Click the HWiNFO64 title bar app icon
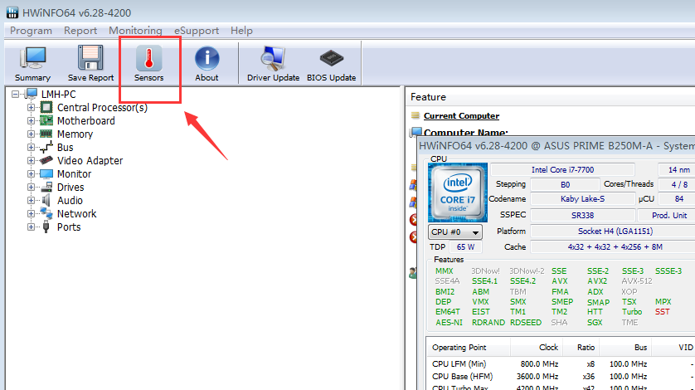695x390 pixels. [x=12, y=12]
